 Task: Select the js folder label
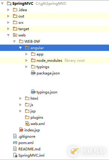(x=32, y=105)
